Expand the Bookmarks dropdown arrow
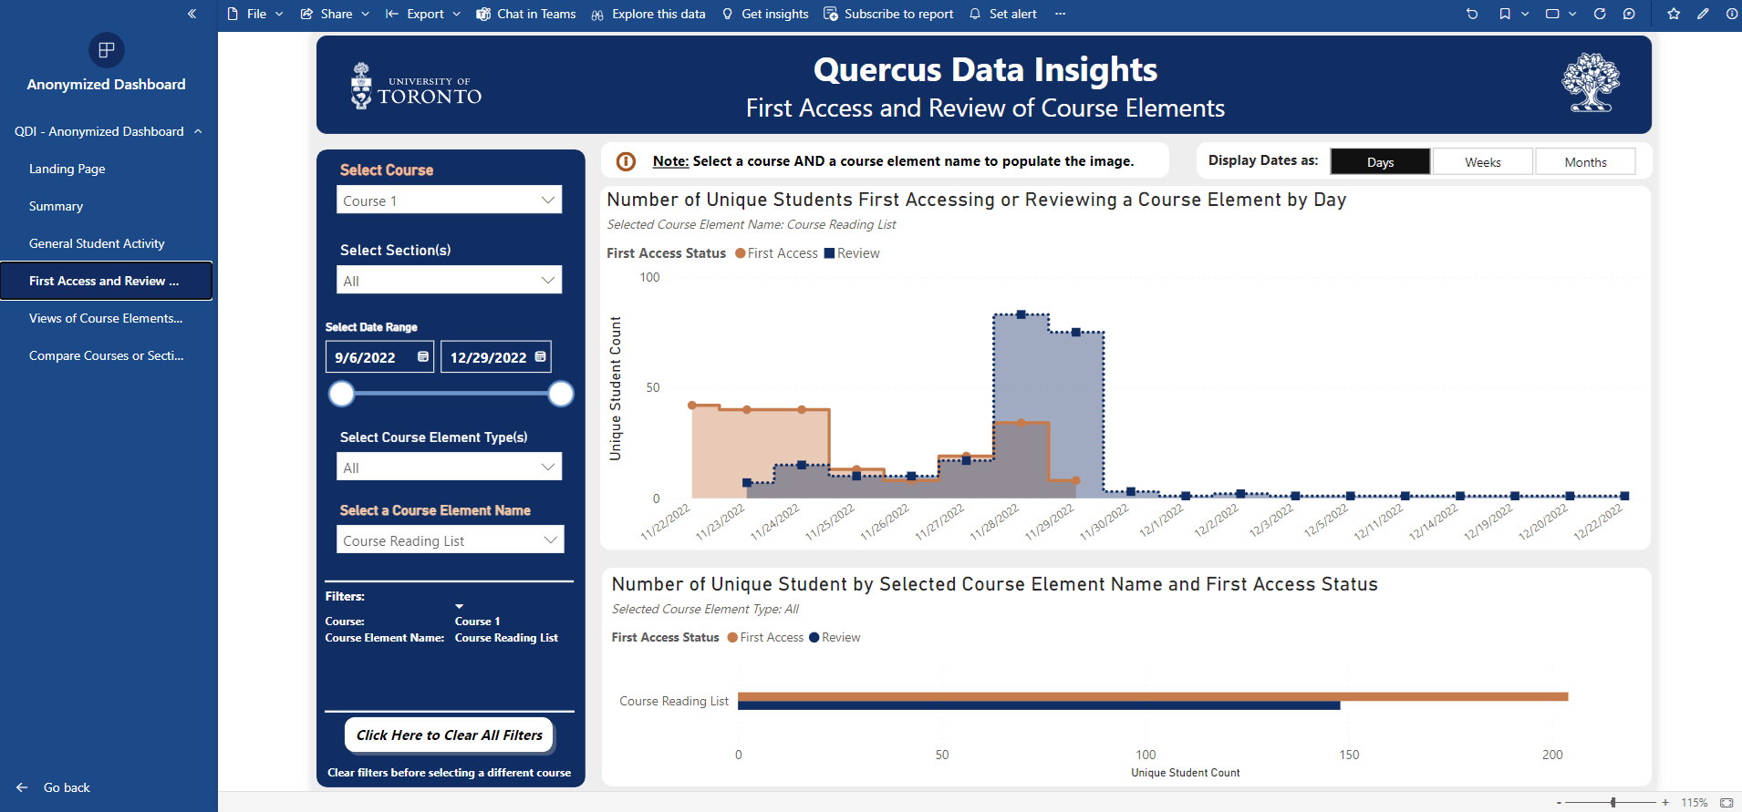This screenshot has width=1742, height=812. click(1525, 14)
